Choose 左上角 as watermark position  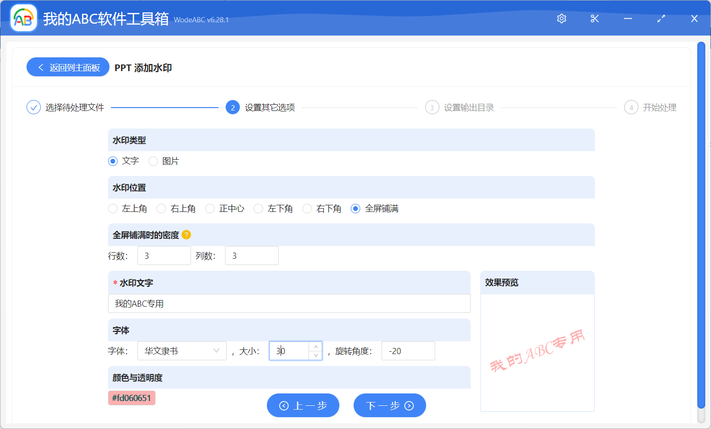pos(113,209)
